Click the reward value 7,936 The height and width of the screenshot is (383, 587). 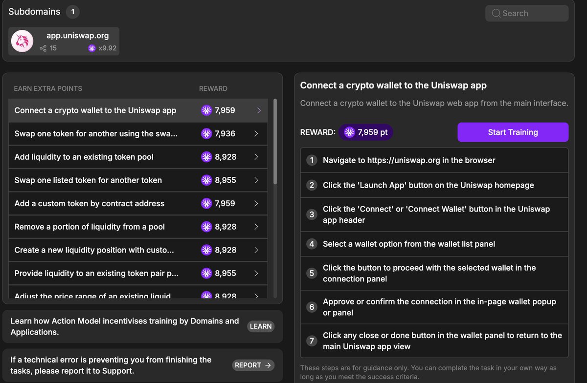[225, 133]
